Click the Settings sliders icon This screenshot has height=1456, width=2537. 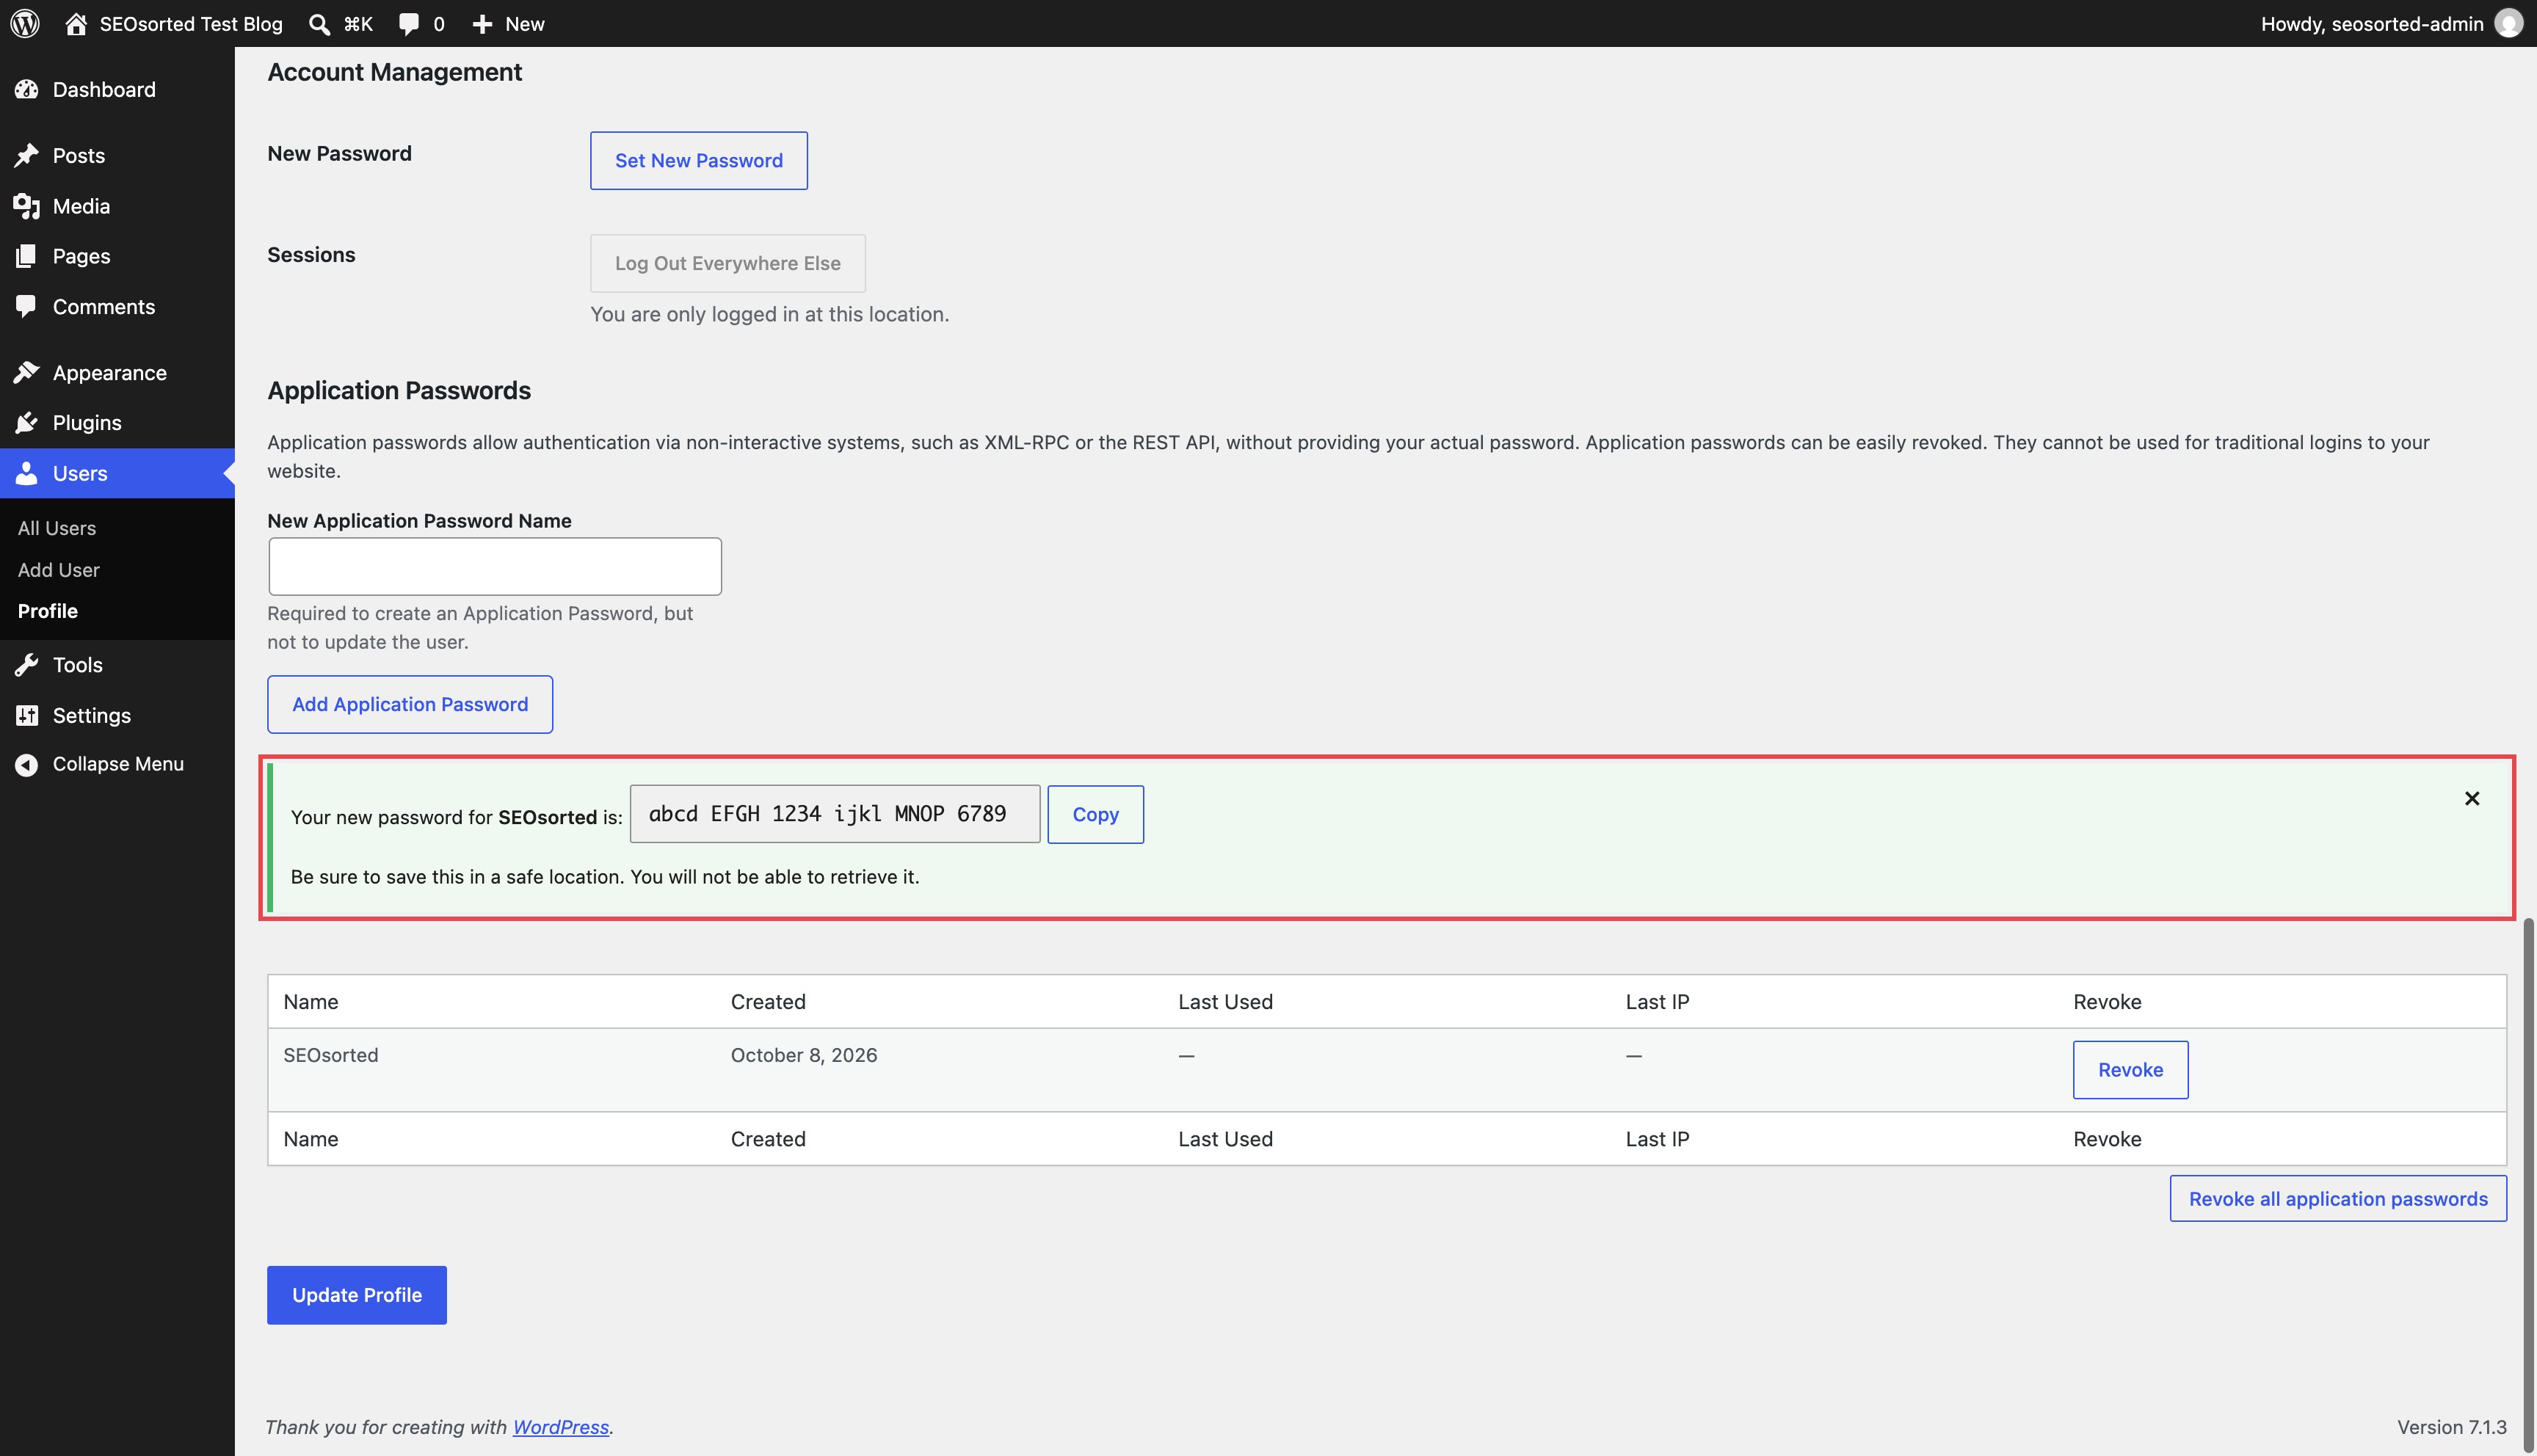(x=27, y=715)
